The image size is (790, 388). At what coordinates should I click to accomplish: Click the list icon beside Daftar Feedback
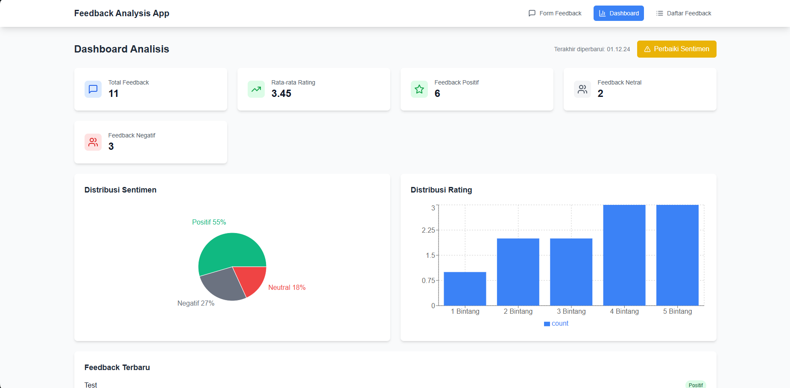pos(659,13)
